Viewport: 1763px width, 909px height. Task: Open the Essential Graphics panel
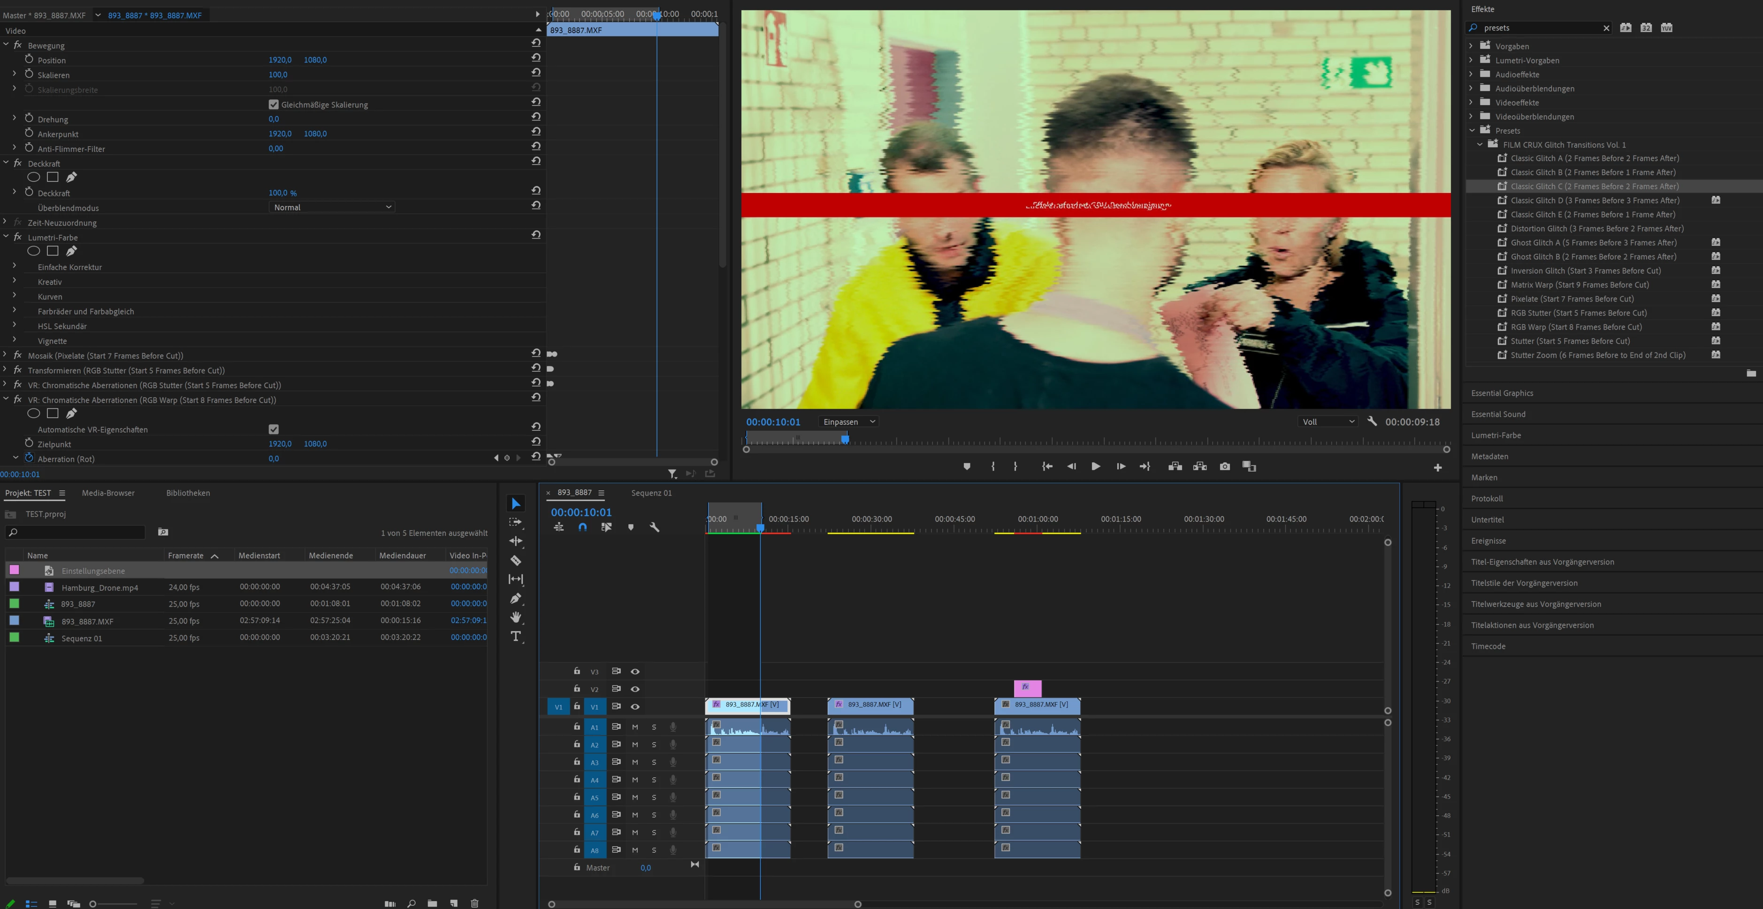click(1502, 393)
